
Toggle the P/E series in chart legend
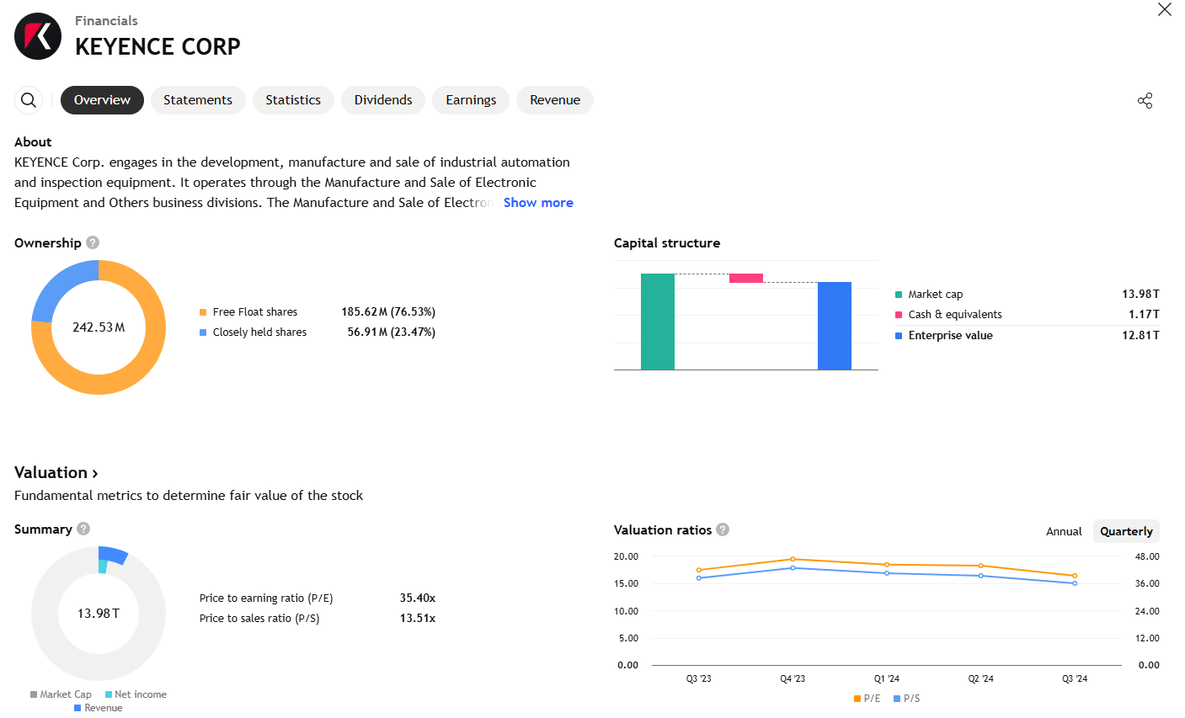click(867, 699)
